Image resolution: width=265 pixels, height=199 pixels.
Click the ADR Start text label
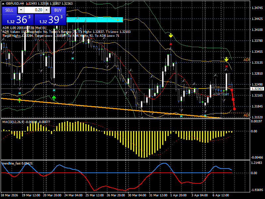click(221, 94)
